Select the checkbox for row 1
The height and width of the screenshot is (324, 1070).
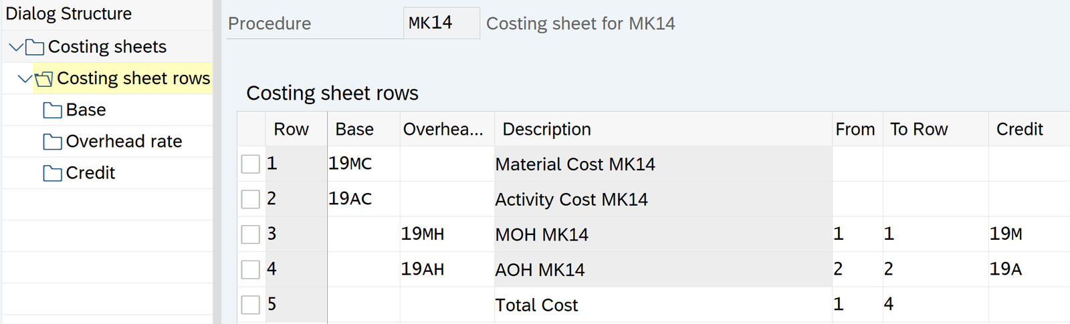[250, 164]
